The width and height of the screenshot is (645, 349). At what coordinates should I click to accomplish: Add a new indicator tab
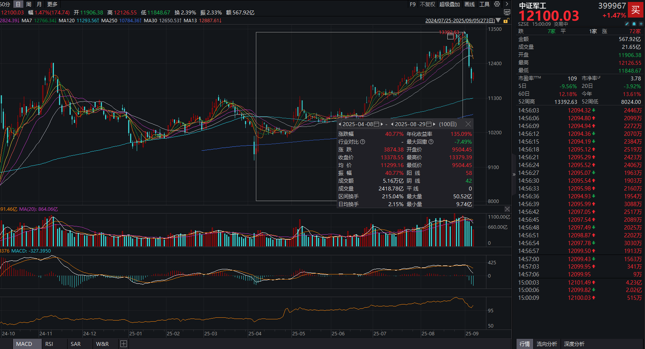coord(123,344)
